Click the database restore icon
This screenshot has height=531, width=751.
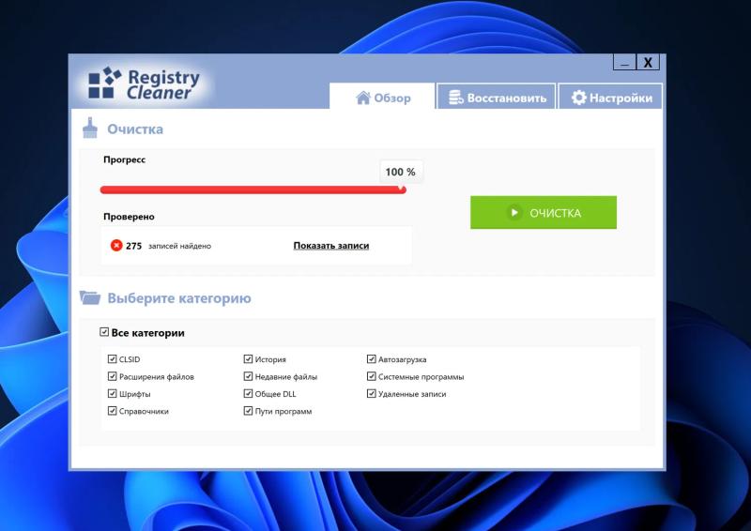455,98
